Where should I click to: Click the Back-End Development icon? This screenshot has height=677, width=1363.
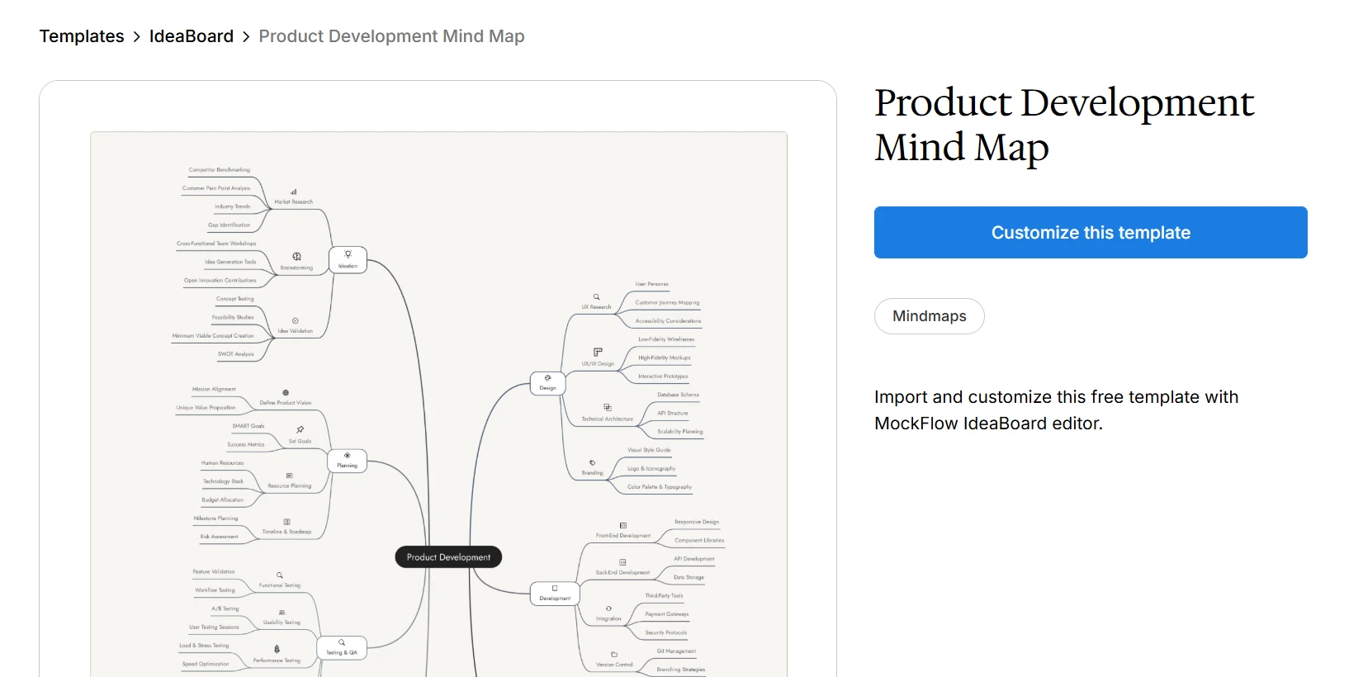tap(622, 562)
